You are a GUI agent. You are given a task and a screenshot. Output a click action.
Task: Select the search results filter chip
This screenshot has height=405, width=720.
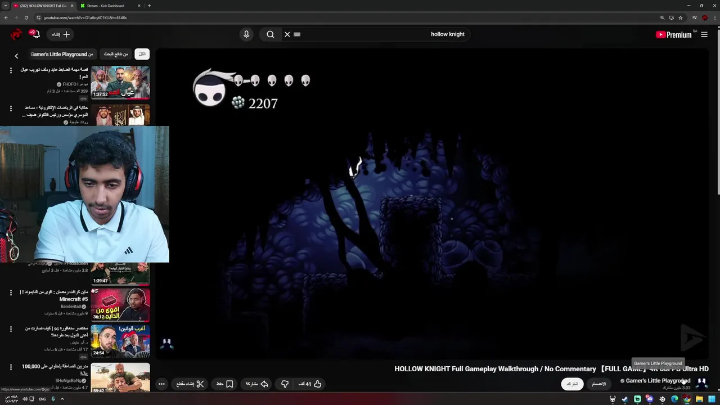coord(116,54)
